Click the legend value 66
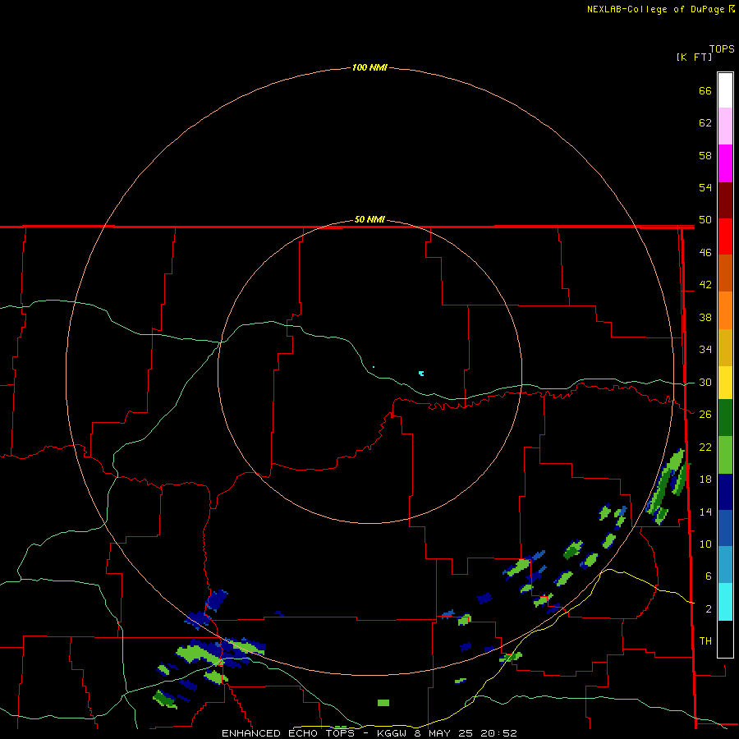The image size is (739, 739). [705, 90]
